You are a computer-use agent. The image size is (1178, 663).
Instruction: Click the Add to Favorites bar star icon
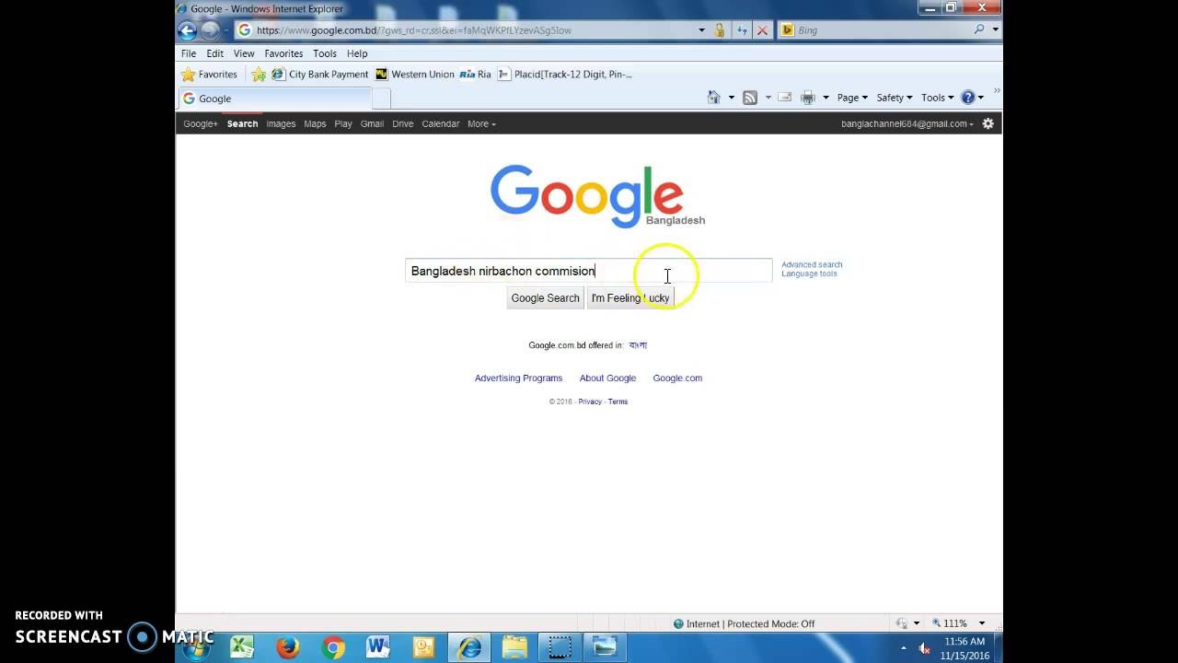[259, 75]
